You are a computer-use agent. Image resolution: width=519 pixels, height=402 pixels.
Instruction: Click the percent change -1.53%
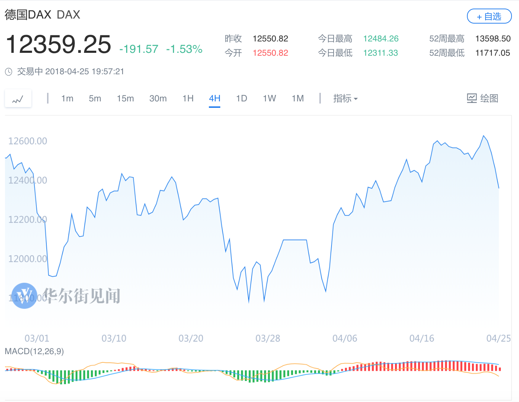(184, 49)
